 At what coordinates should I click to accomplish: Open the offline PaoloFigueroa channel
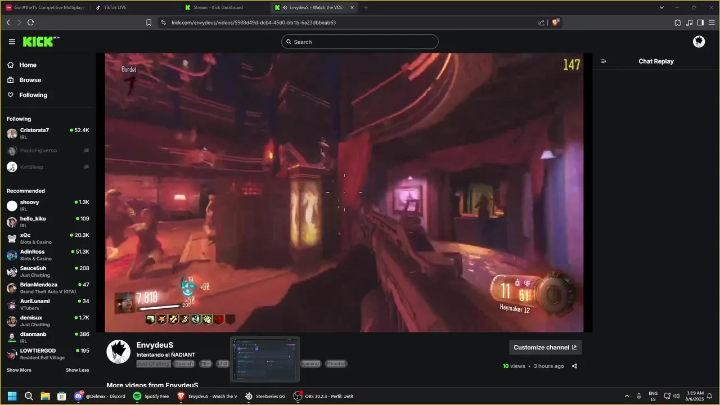47,150
